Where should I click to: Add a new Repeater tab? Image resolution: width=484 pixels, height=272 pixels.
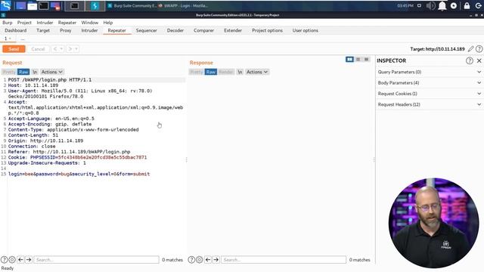[x=22, y=39]
